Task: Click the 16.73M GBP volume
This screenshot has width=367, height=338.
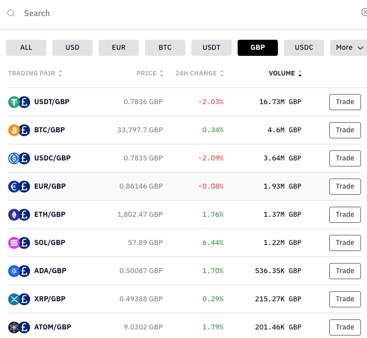Action: tap(280, 102)
